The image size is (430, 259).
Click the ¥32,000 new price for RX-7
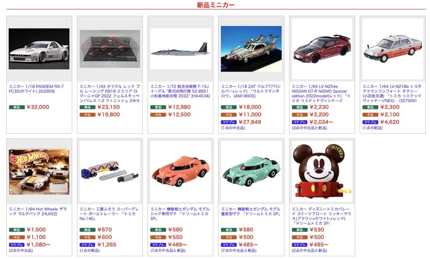(38, 107)
